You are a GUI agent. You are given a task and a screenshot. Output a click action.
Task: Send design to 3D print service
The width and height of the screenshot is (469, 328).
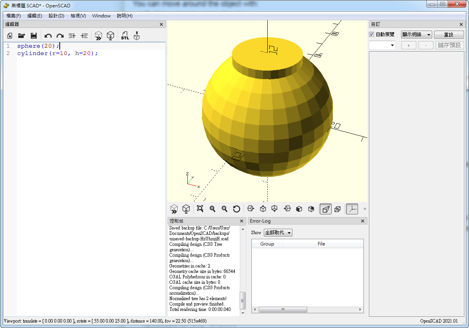137,36
